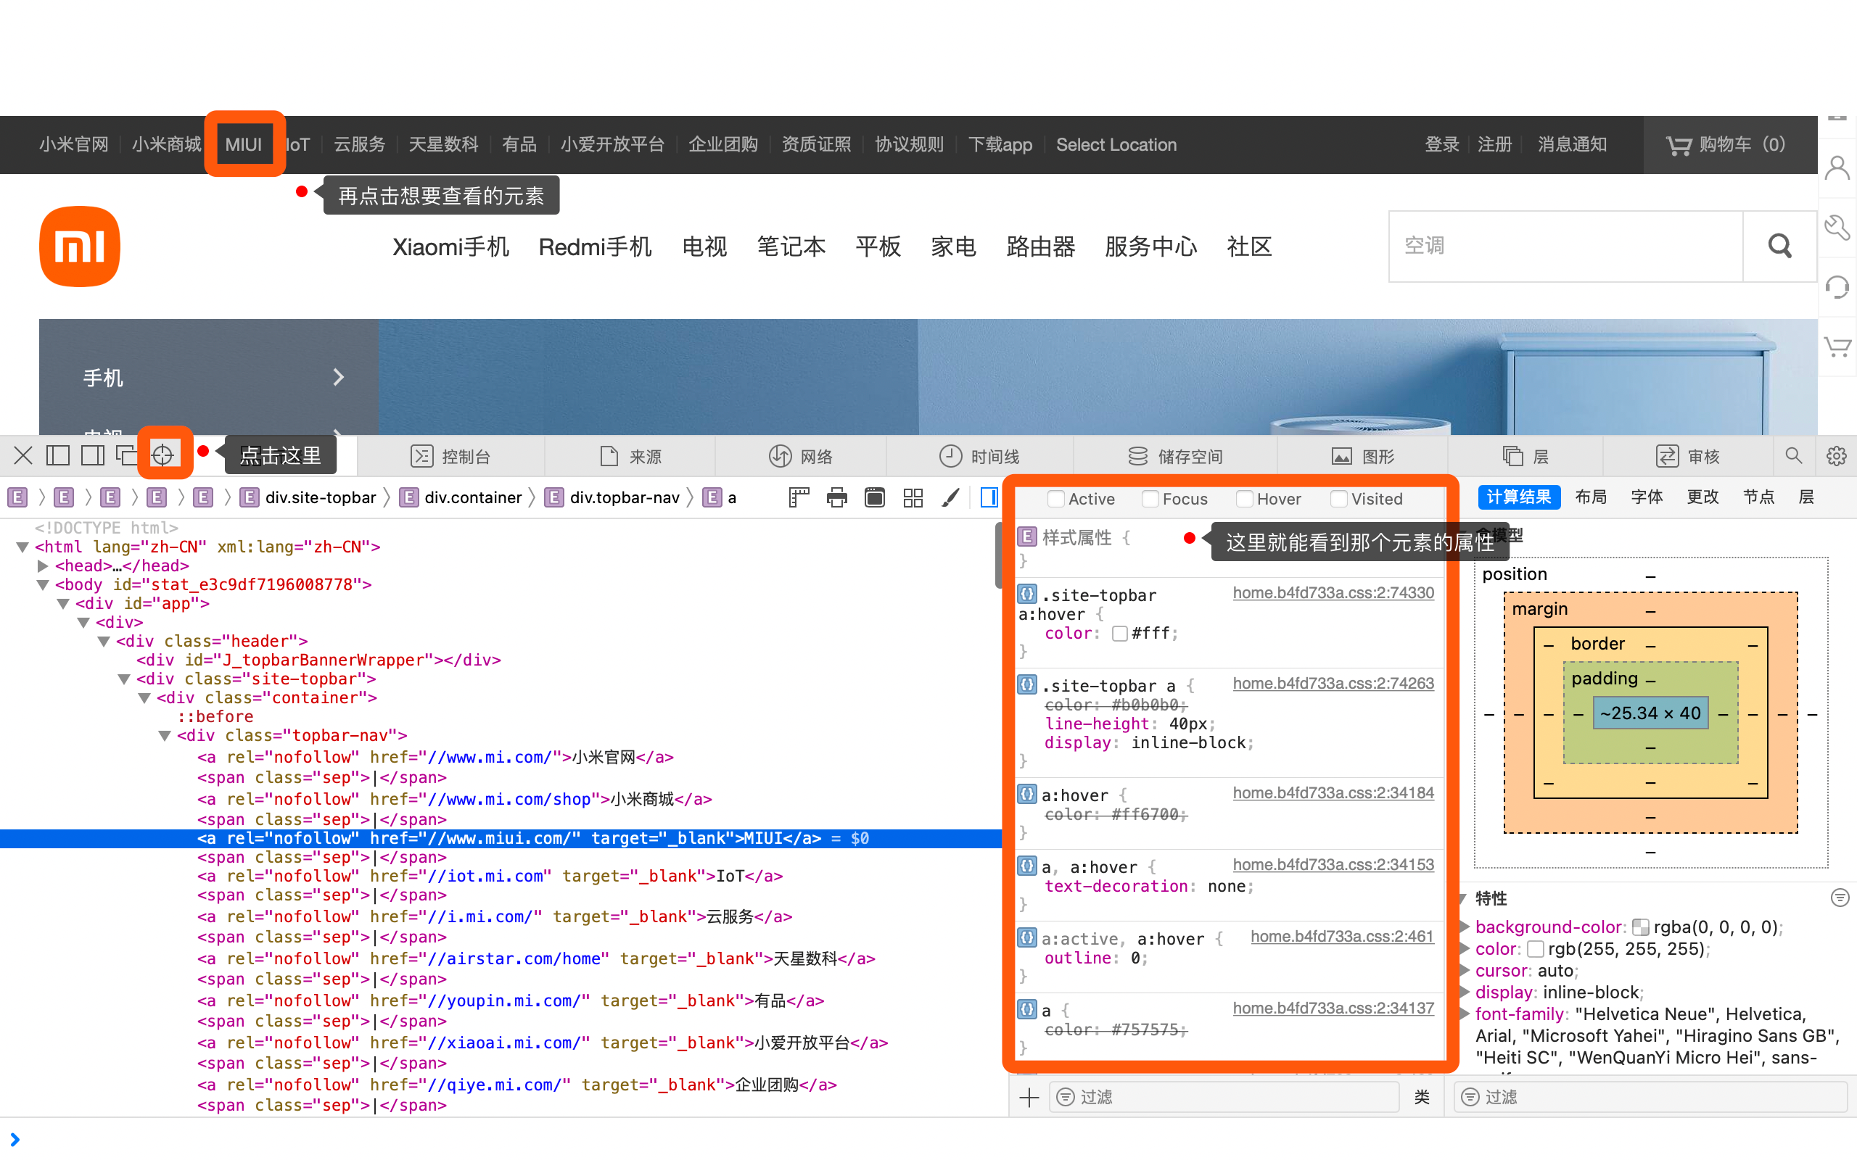Click the first breadcrumb element icon

pos(17,497)
